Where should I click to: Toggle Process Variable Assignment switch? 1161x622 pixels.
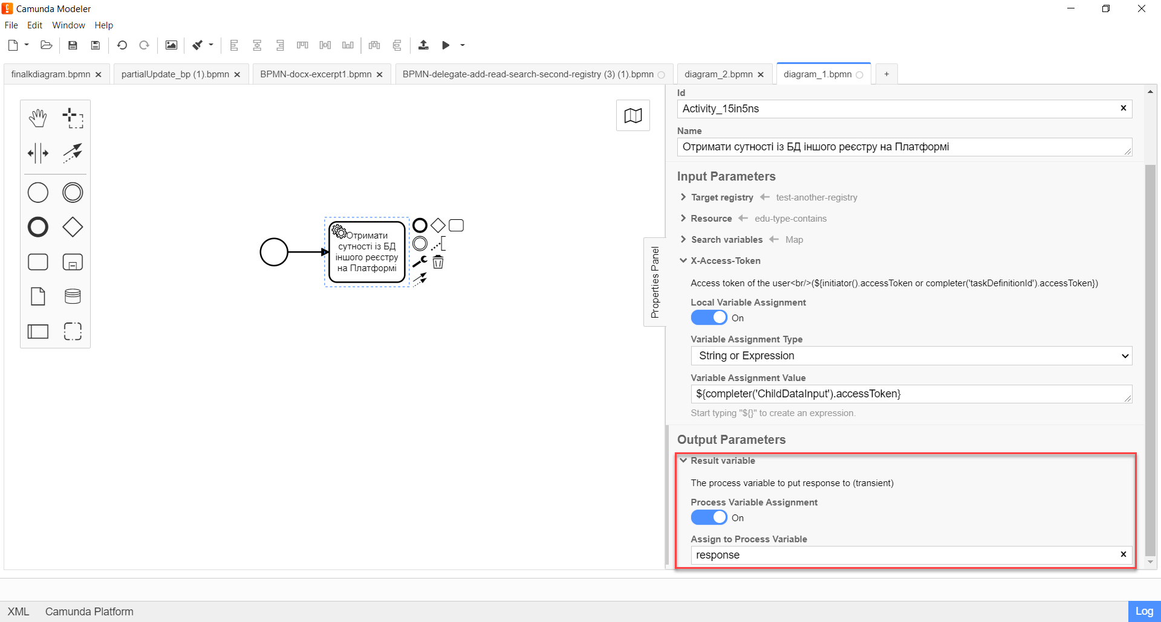pyautogui.click(x=709, y=518)
